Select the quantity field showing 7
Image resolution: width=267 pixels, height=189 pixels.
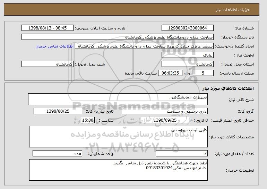182,153
